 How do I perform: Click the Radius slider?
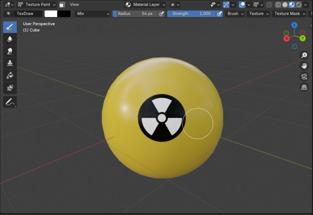click(135, 14)
